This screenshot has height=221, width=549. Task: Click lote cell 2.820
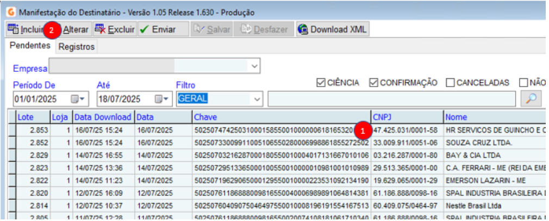click(33, 193)
